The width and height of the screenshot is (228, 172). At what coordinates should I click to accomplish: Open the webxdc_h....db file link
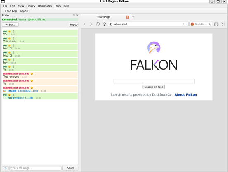click(x=24, y=98)
